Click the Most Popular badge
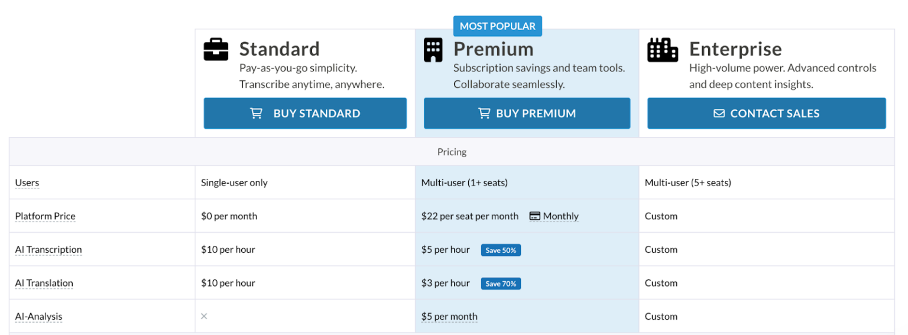This screenshot has height=335, width=908. tap(497, 26)
